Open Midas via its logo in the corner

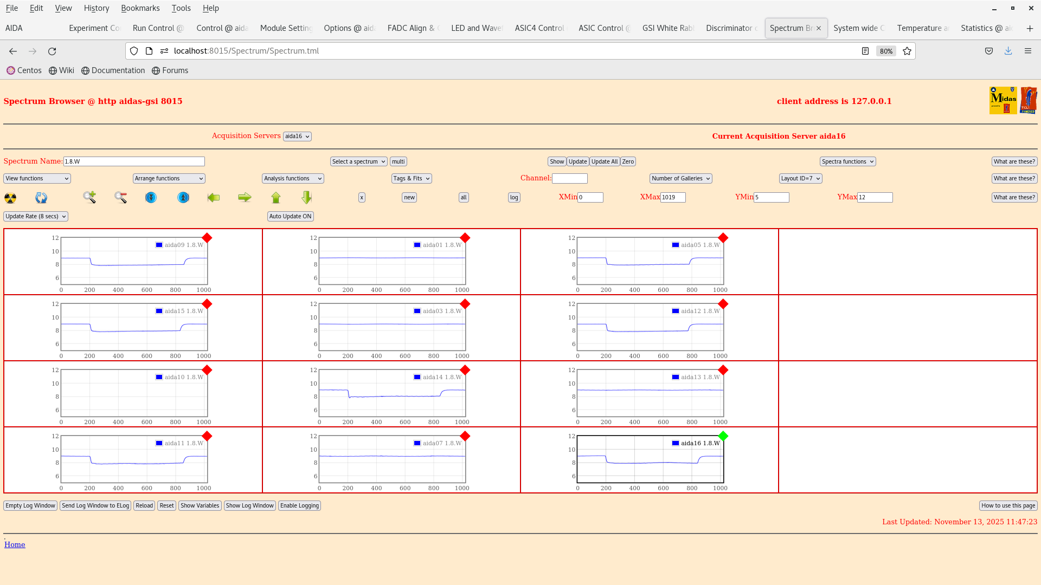1003,100
